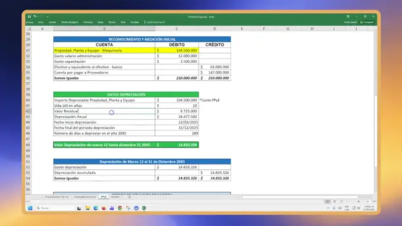Click the Compartir button
Screen dimensions: 402x226
[367, 23]
